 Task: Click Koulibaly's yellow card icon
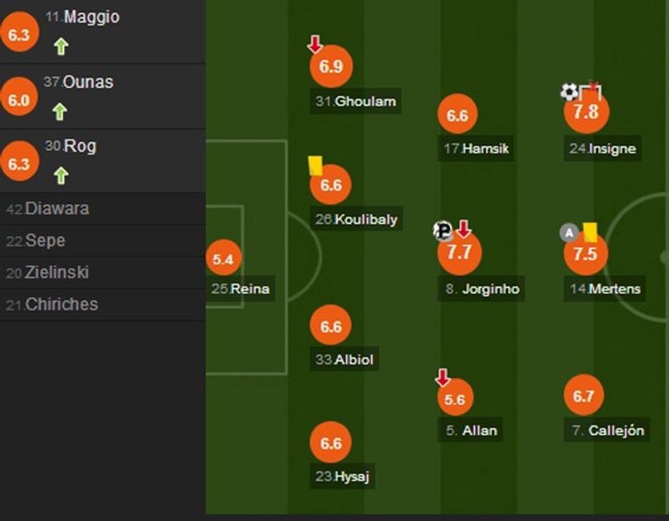[315, 165]
